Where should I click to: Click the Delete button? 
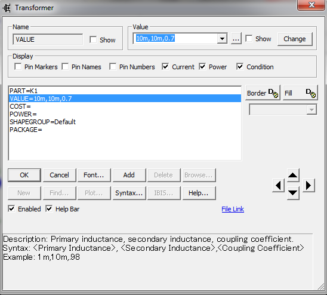pos(164,175)
